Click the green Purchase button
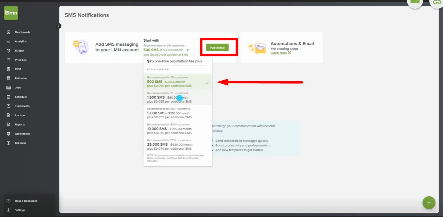Screen dimensions: 443x217 click(217, 48)
